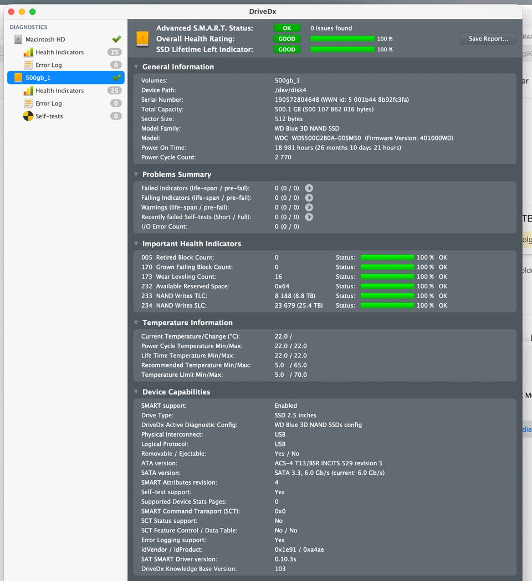
Task: Click the 15 badge on Macintosh HD Health Indicators
Action: pos(115,52)
